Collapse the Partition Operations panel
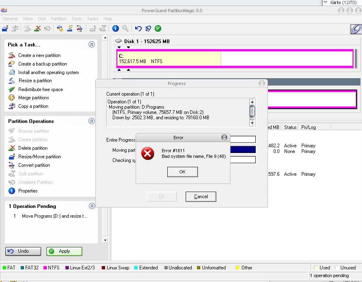Viewport: 362px width, 282px height. (92, 122)
